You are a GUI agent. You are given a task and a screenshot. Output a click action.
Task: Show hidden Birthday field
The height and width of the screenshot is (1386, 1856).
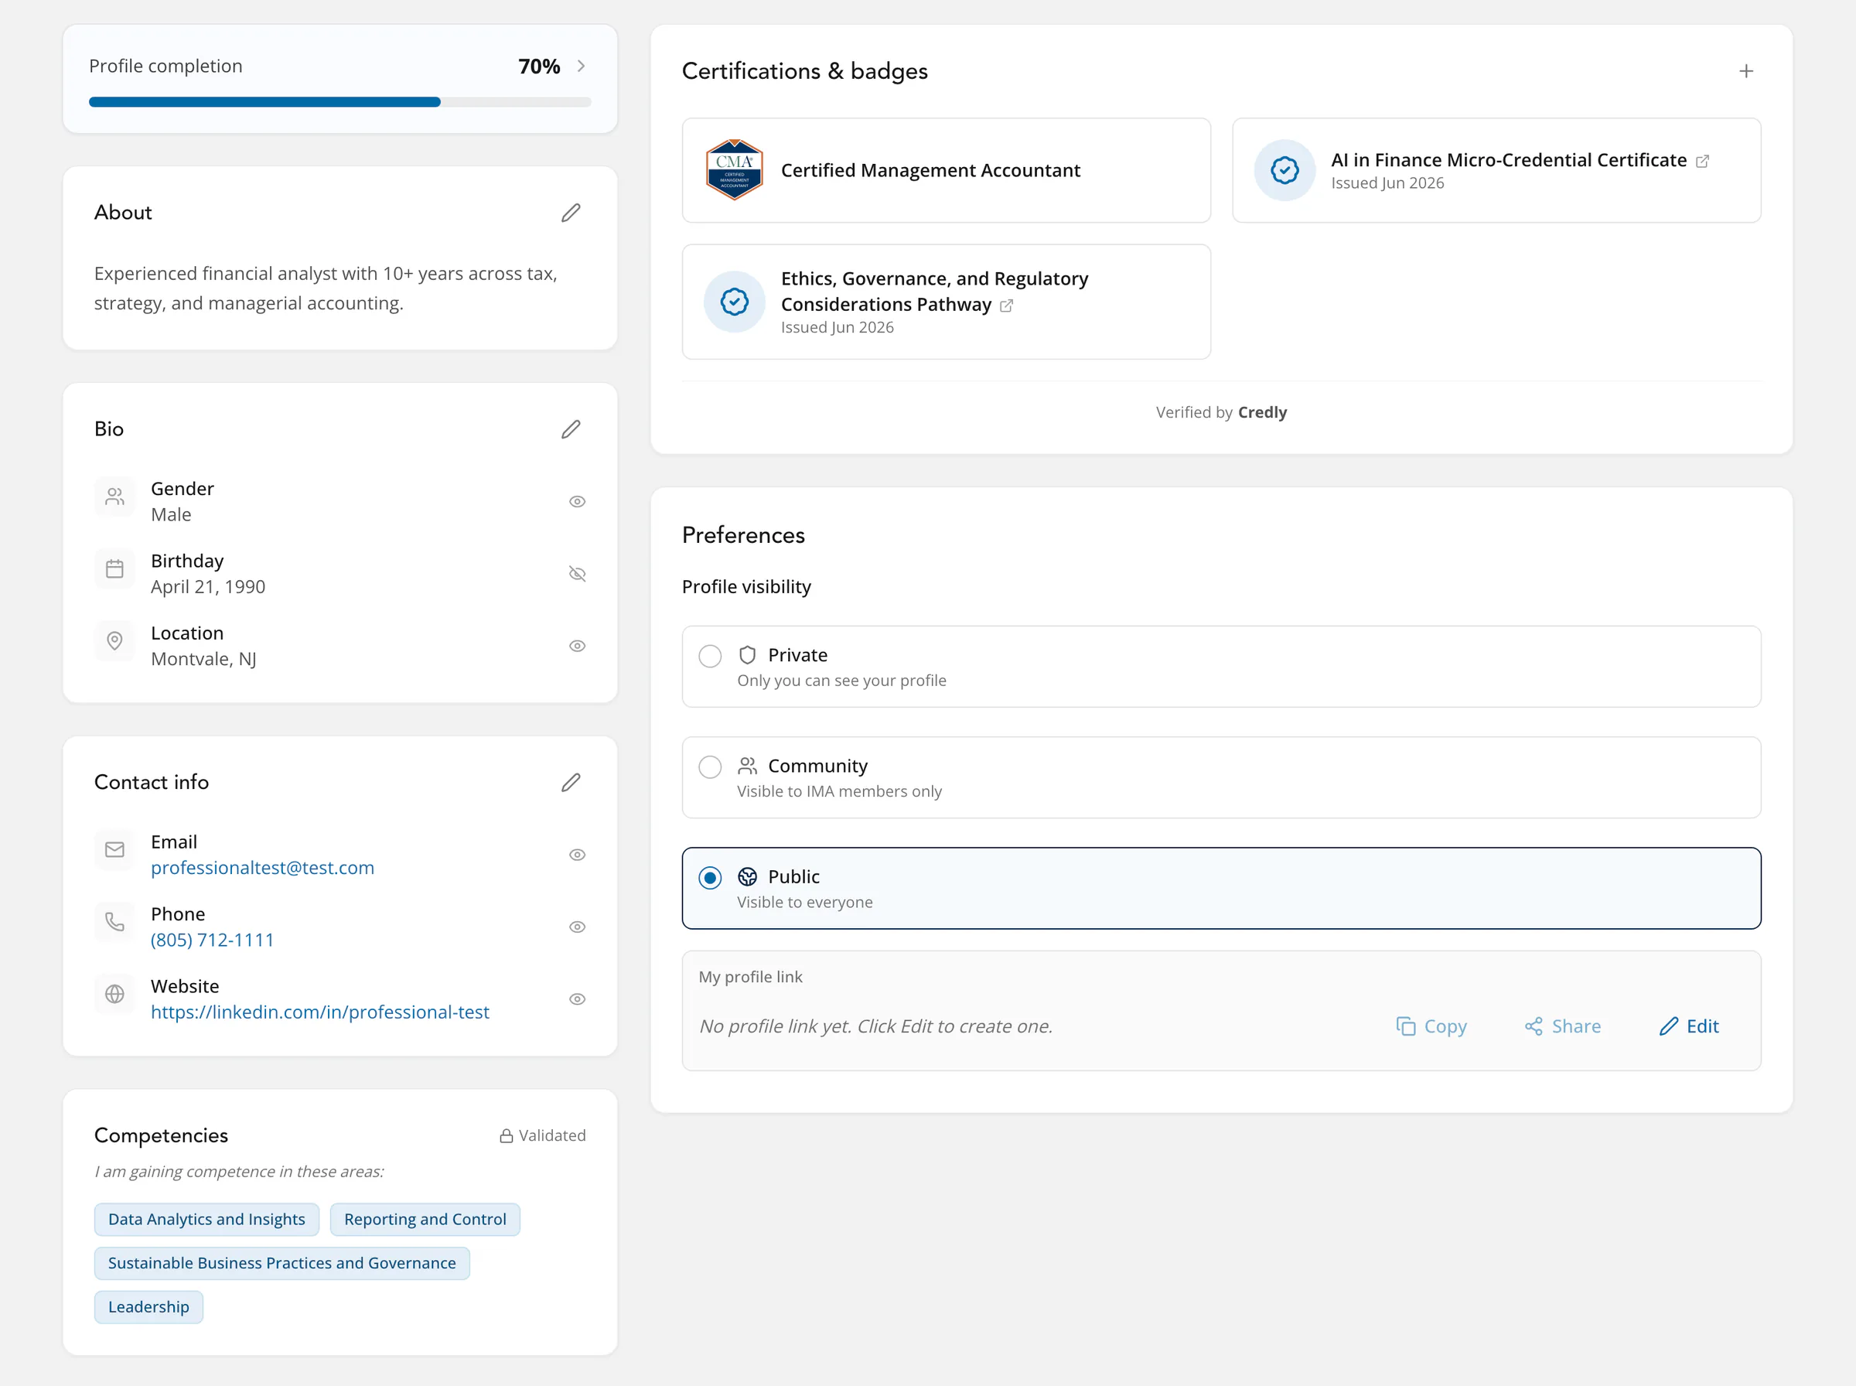pyautogui.click(x=577, y=574)
